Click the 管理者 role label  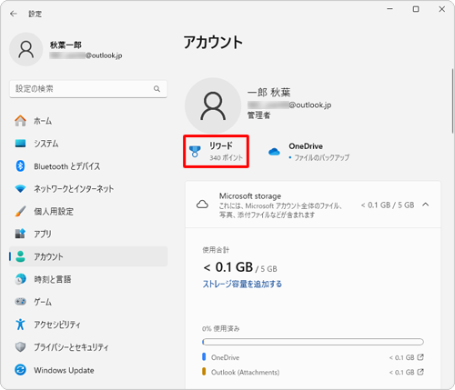[258, 115]
